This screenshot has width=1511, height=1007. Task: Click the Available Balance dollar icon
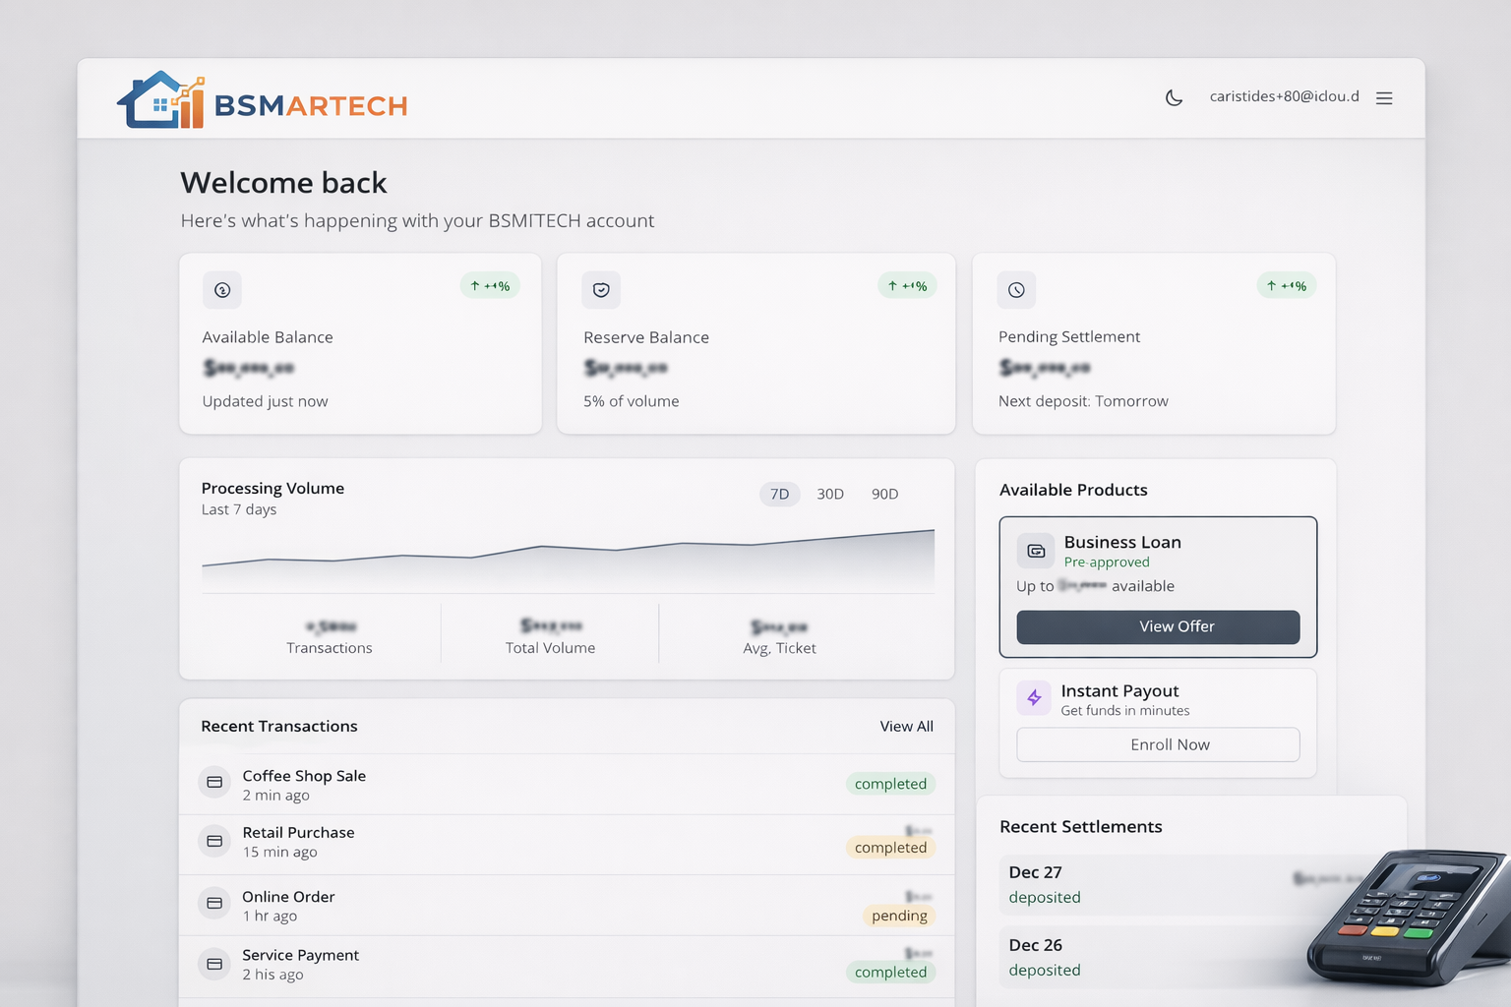(222, 290)
